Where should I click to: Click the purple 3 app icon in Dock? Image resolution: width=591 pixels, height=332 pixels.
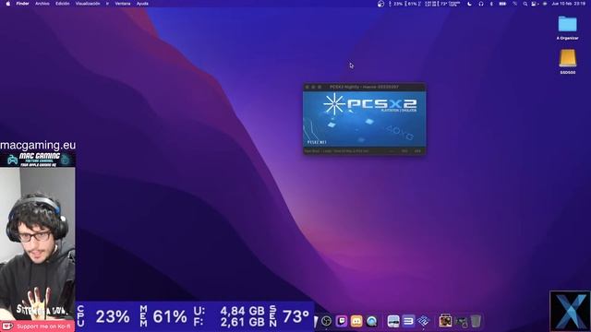point(408,321)
